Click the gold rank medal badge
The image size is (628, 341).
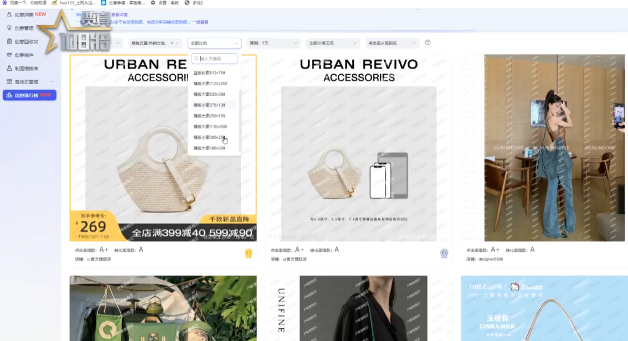[x=249, y=254]
